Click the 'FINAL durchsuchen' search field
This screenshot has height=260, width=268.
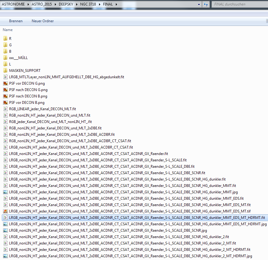click(238, 4)
